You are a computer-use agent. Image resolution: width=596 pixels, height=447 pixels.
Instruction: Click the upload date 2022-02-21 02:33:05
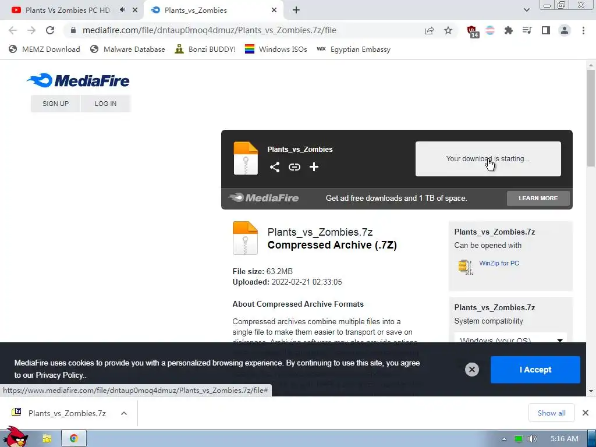307,282
